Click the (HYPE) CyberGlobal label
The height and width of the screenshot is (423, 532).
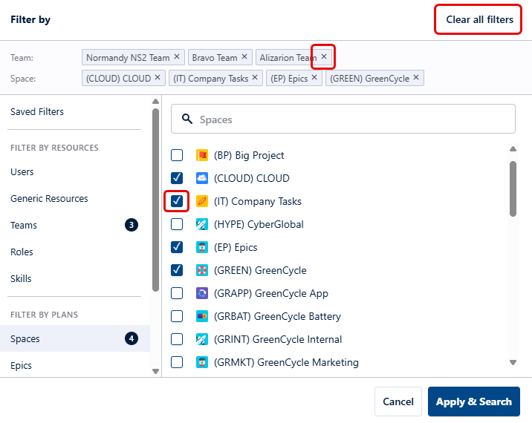click(259, 224)
